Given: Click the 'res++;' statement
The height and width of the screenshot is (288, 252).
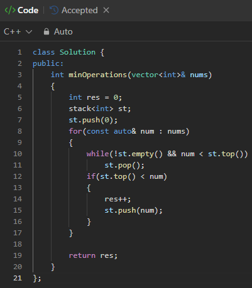Looking at the screenshot, I should coord(118,199).
